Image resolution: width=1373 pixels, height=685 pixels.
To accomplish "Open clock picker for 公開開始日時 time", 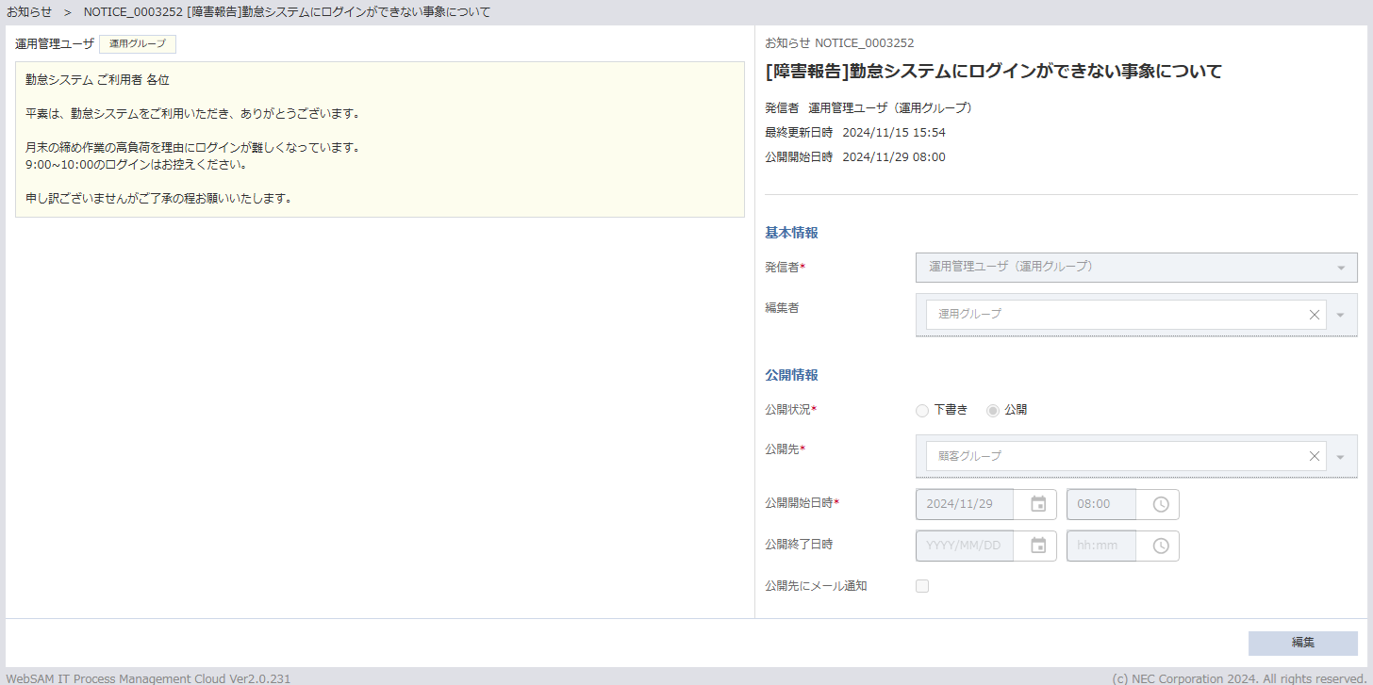I will [x=1161, y=504].
